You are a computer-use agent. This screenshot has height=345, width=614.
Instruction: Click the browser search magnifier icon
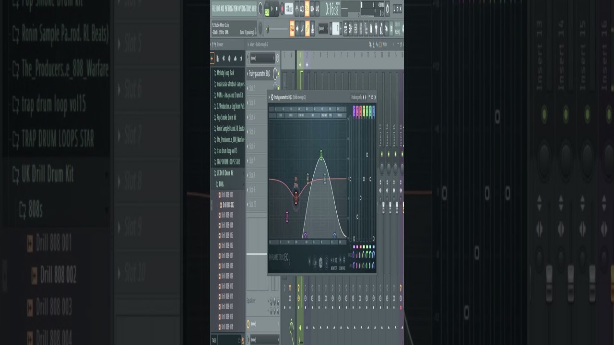243,341
